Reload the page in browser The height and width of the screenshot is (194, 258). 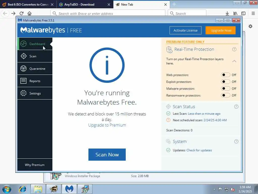pyautogui.click(x=21, y=13)
